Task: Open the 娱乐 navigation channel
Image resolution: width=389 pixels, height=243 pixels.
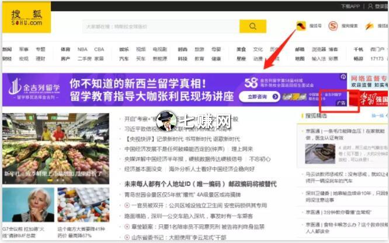Action: click(x=124, y=50)
